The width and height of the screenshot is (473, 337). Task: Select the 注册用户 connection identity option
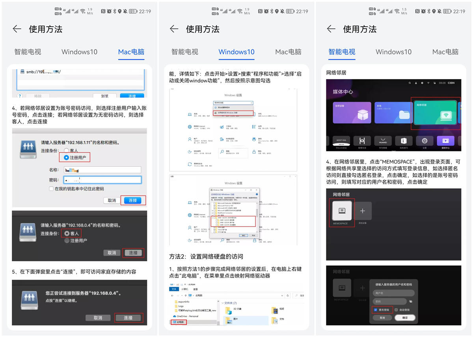(x=66, y=157)
